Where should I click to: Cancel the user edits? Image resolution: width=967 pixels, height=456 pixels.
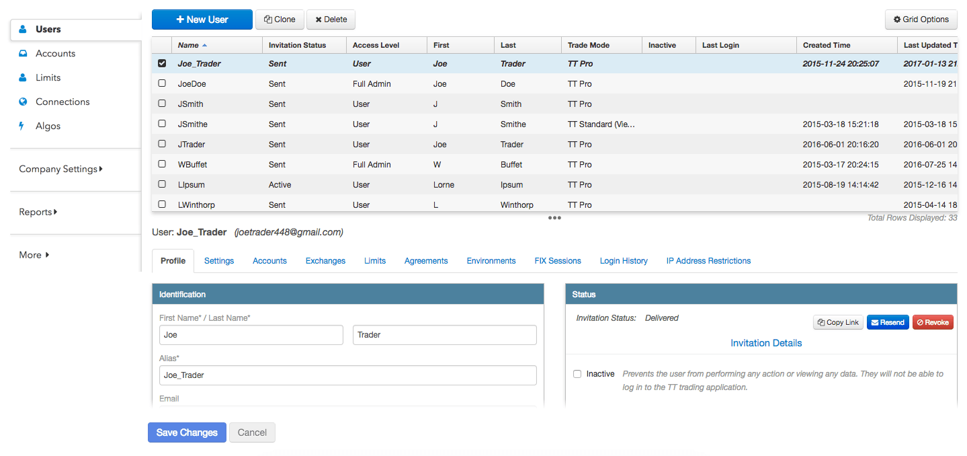[252, 432]
